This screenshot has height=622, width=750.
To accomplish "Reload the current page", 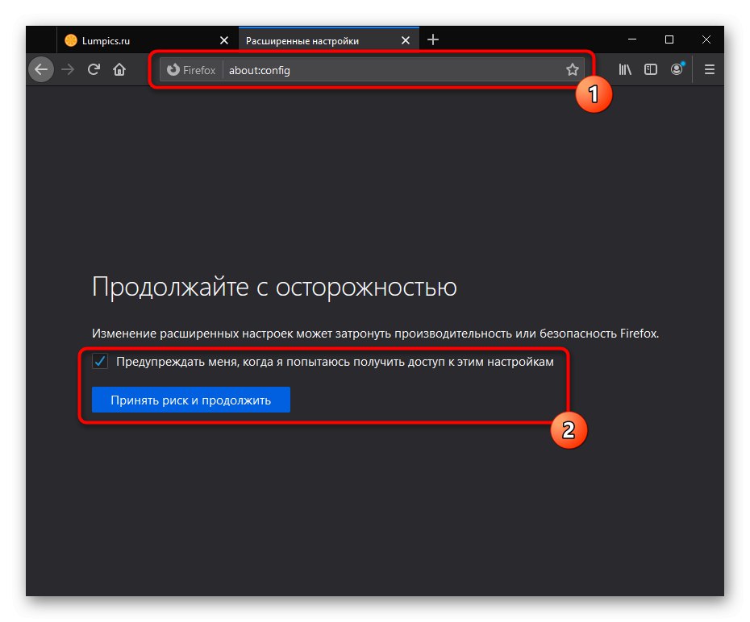I will [94, 69].
